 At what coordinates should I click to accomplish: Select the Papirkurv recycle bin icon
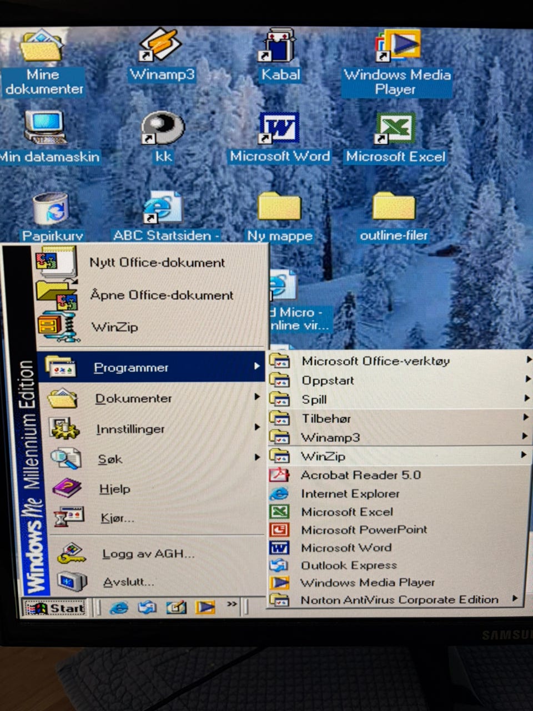click(x=51, y=217)
